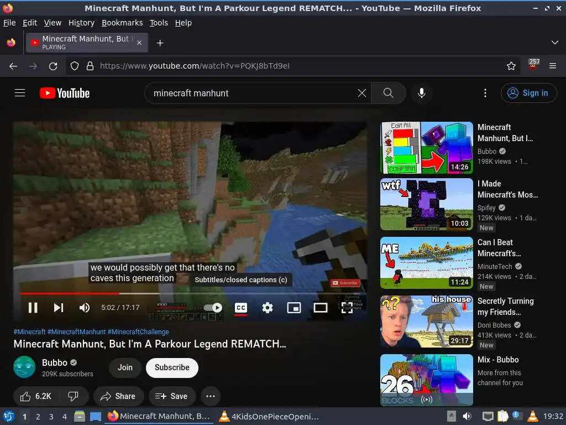Viewport: 566px width, 425px height.
Task: Click the clipboard tray icon
Action: click(x=503, y=416)
